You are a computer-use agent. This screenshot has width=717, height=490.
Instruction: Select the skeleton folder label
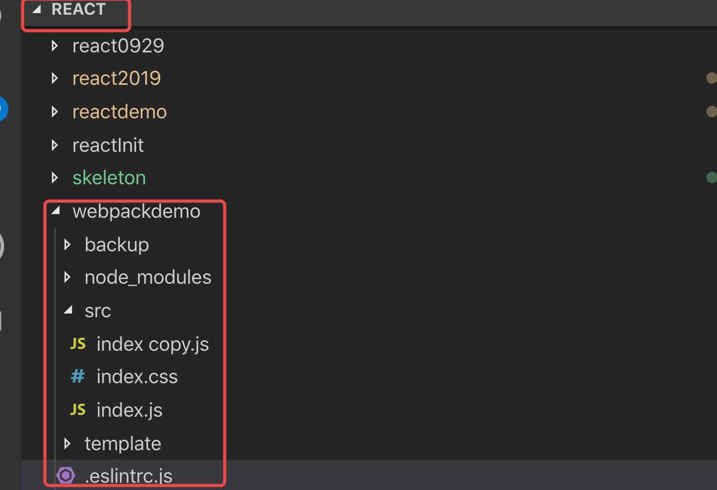(x=109, y=178)
